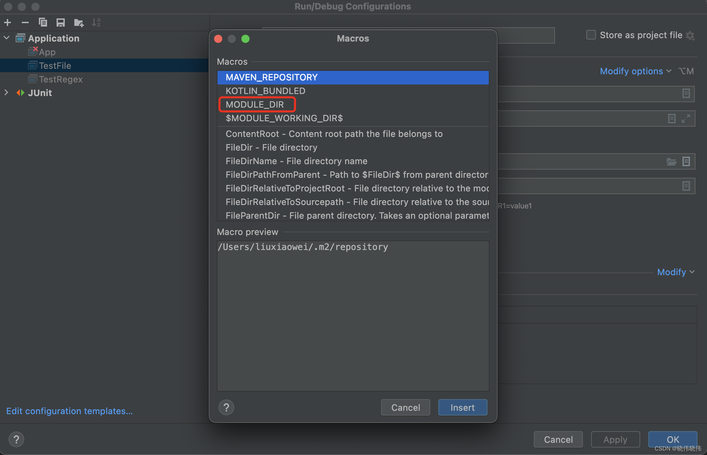Open the Modify options dropdown
The width and height of the screenshot is (707, 455).
[x=635, y=71]
